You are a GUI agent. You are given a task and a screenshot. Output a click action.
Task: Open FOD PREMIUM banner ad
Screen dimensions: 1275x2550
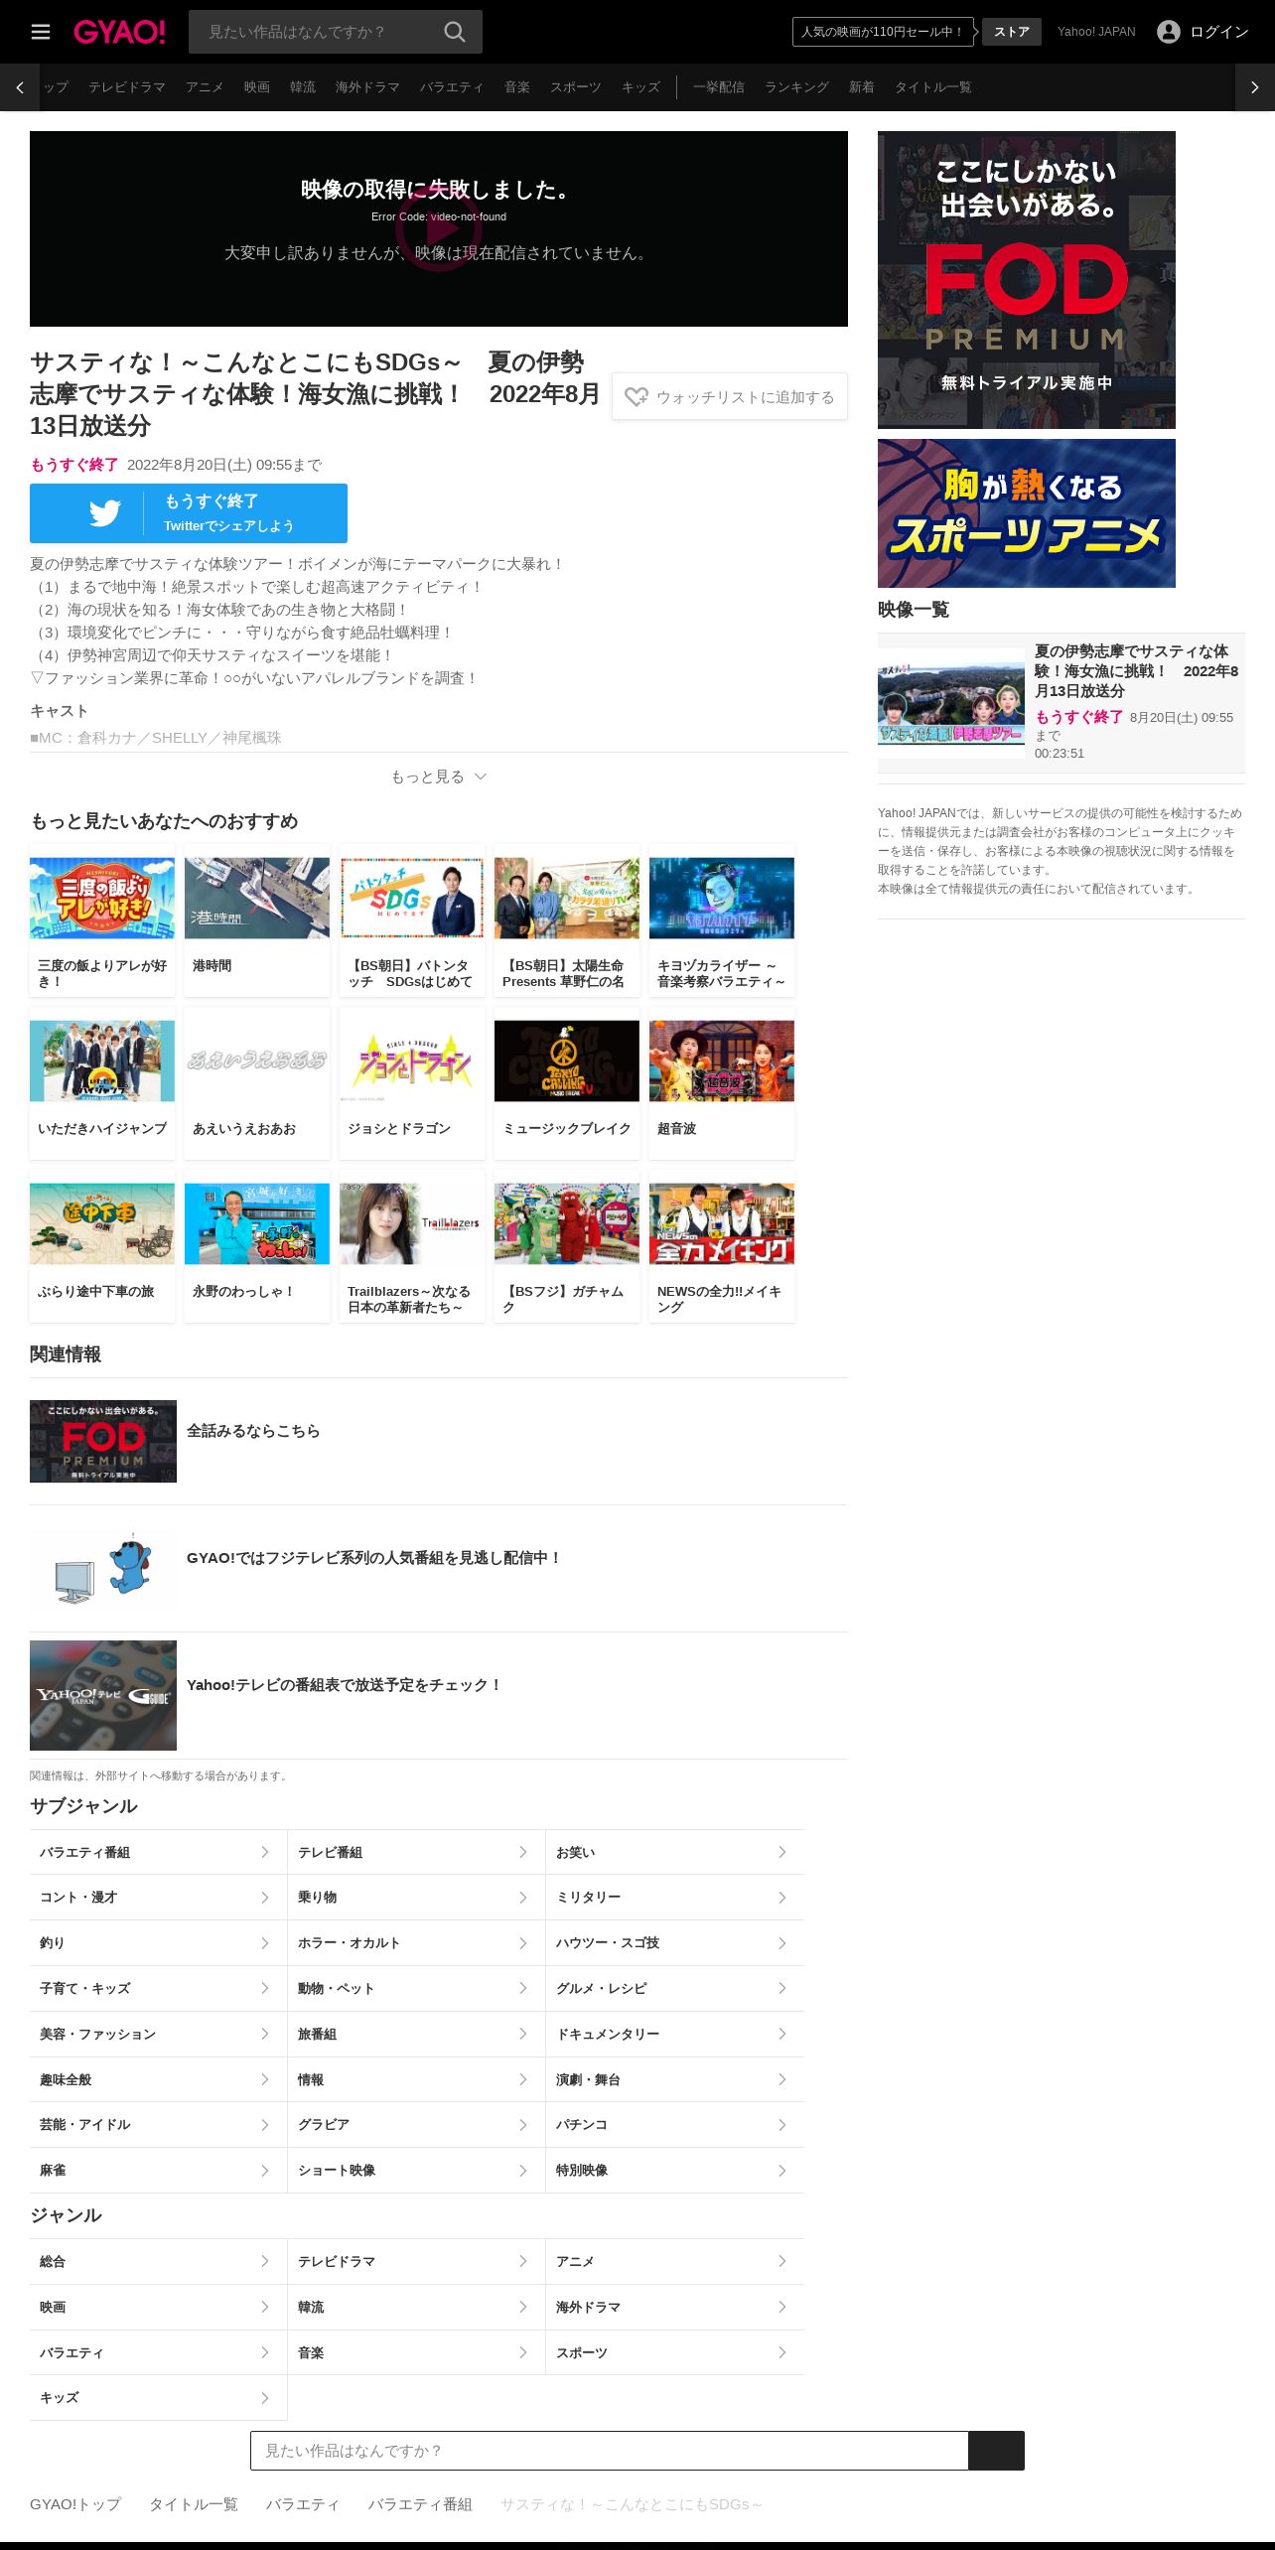pos(1027,280)
